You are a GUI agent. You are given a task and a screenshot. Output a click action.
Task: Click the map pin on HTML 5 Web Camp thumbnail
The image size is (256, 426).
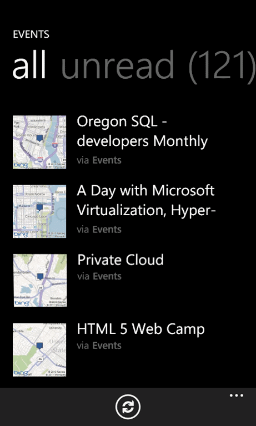click(x=40, y=346)
